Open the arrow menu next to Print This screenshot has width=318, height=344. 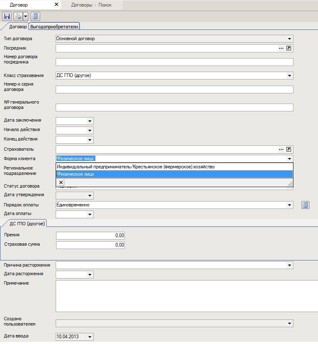[x=25, y=16]
